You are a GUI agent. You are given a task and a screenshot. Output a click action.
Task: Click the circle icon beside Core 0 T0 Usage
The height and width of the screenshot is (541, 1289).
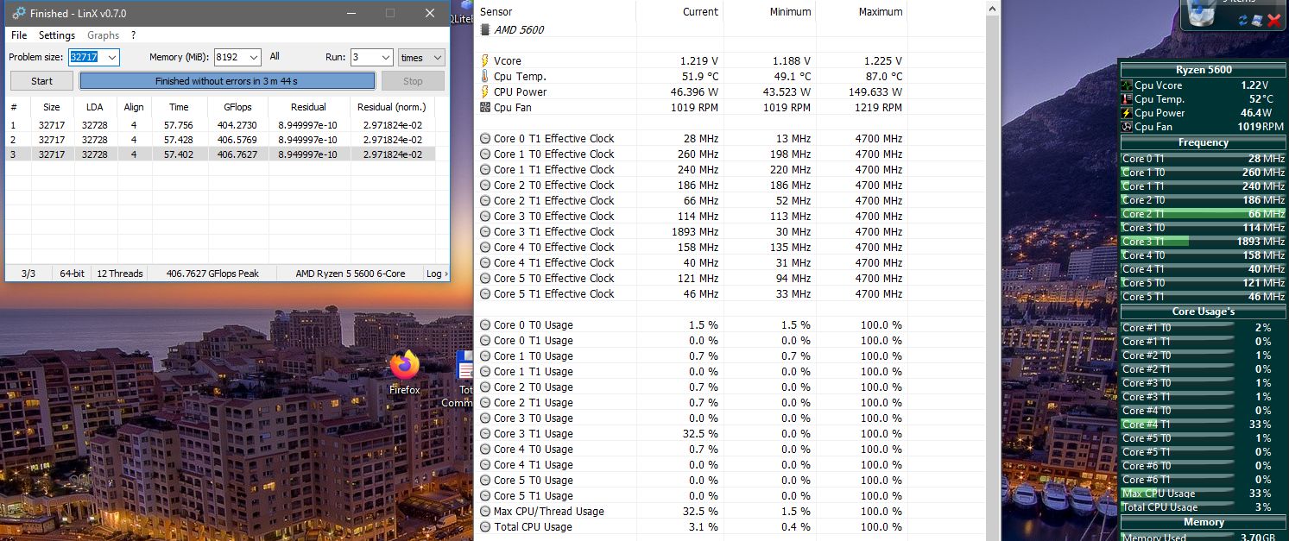pyautogui.click(x=485, y=325)
